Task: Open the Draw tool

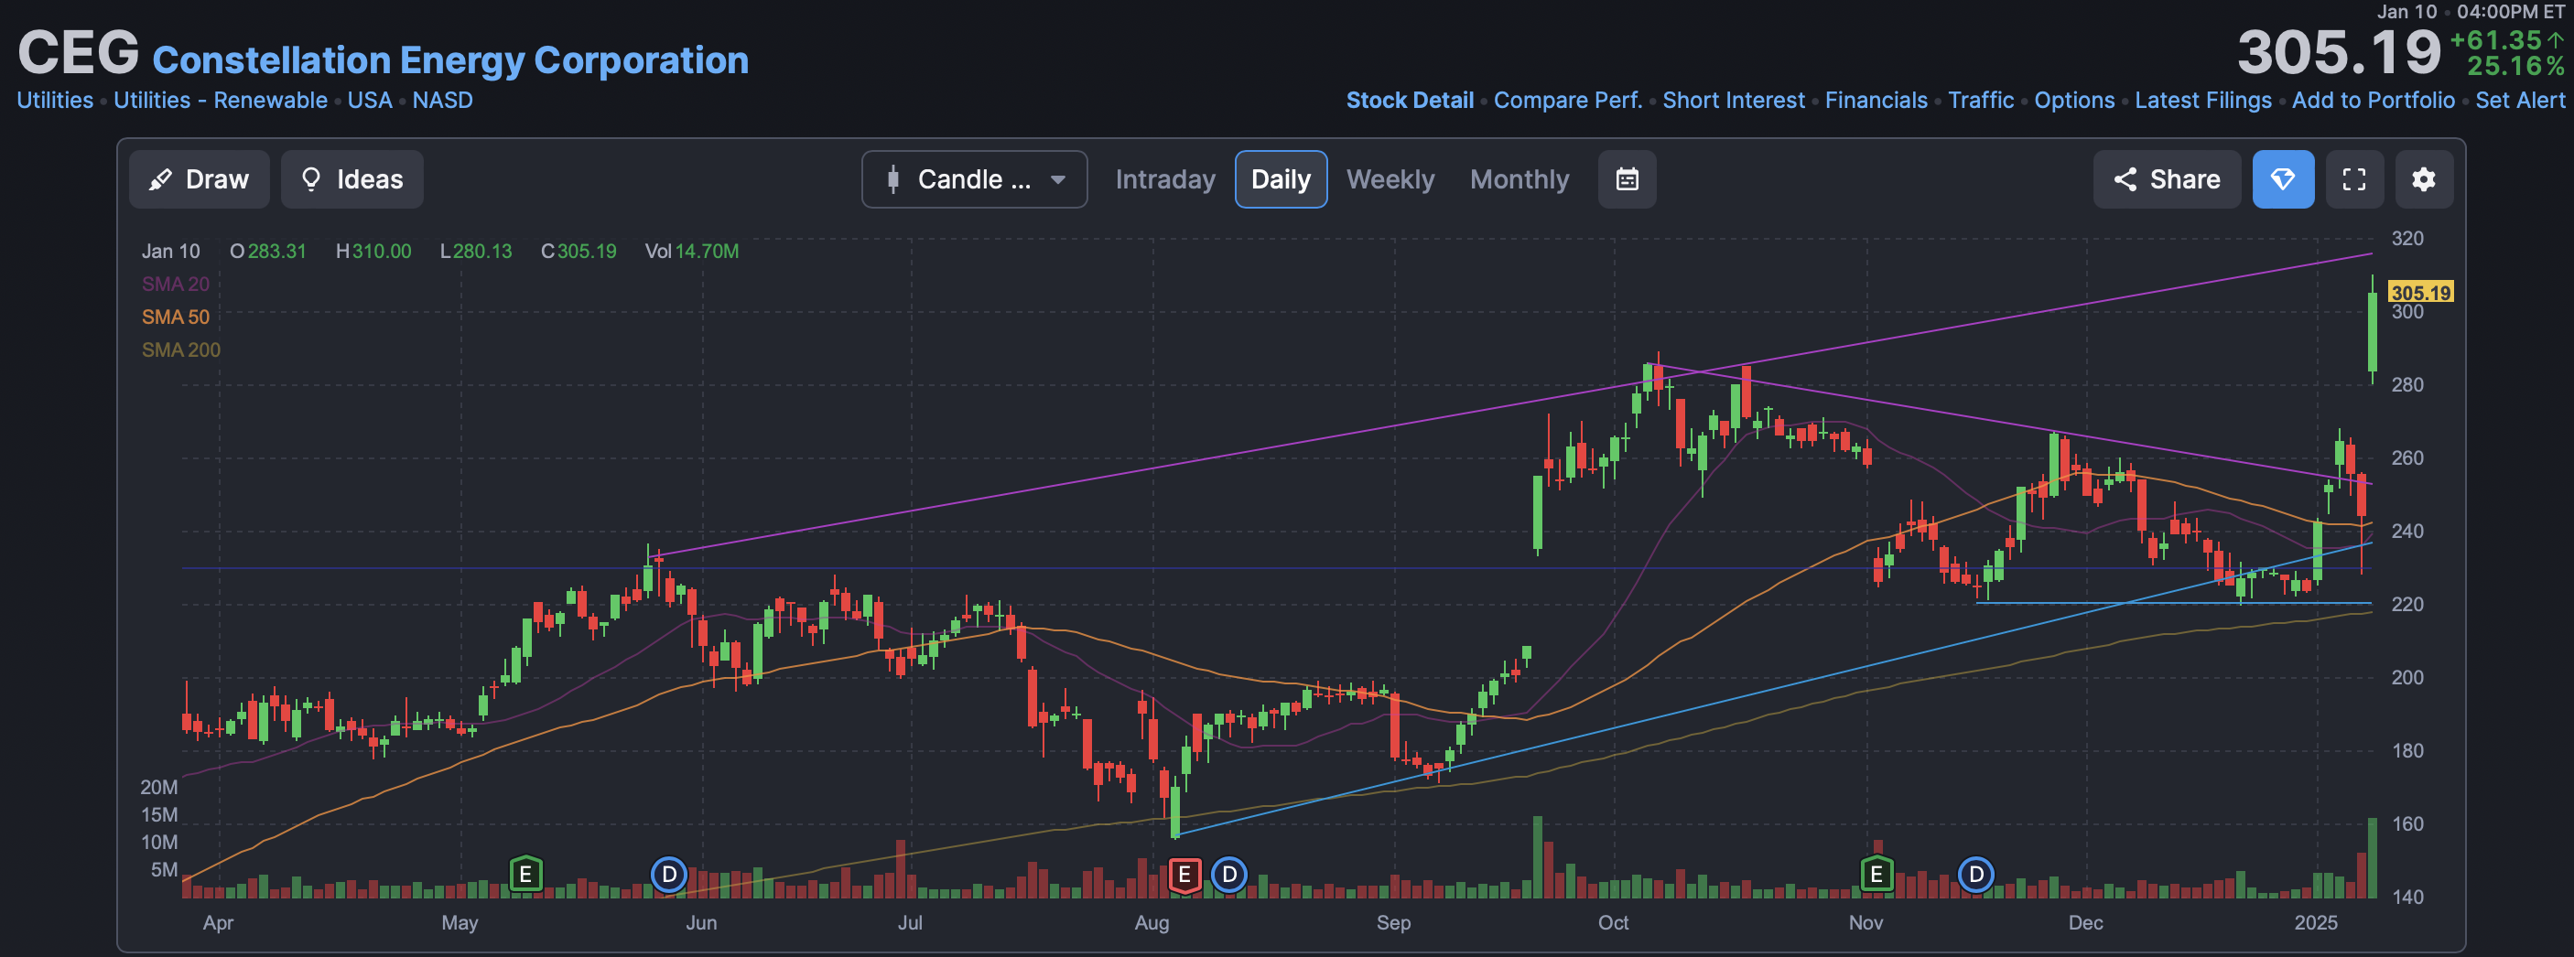Action: click(x=199, y=180)
